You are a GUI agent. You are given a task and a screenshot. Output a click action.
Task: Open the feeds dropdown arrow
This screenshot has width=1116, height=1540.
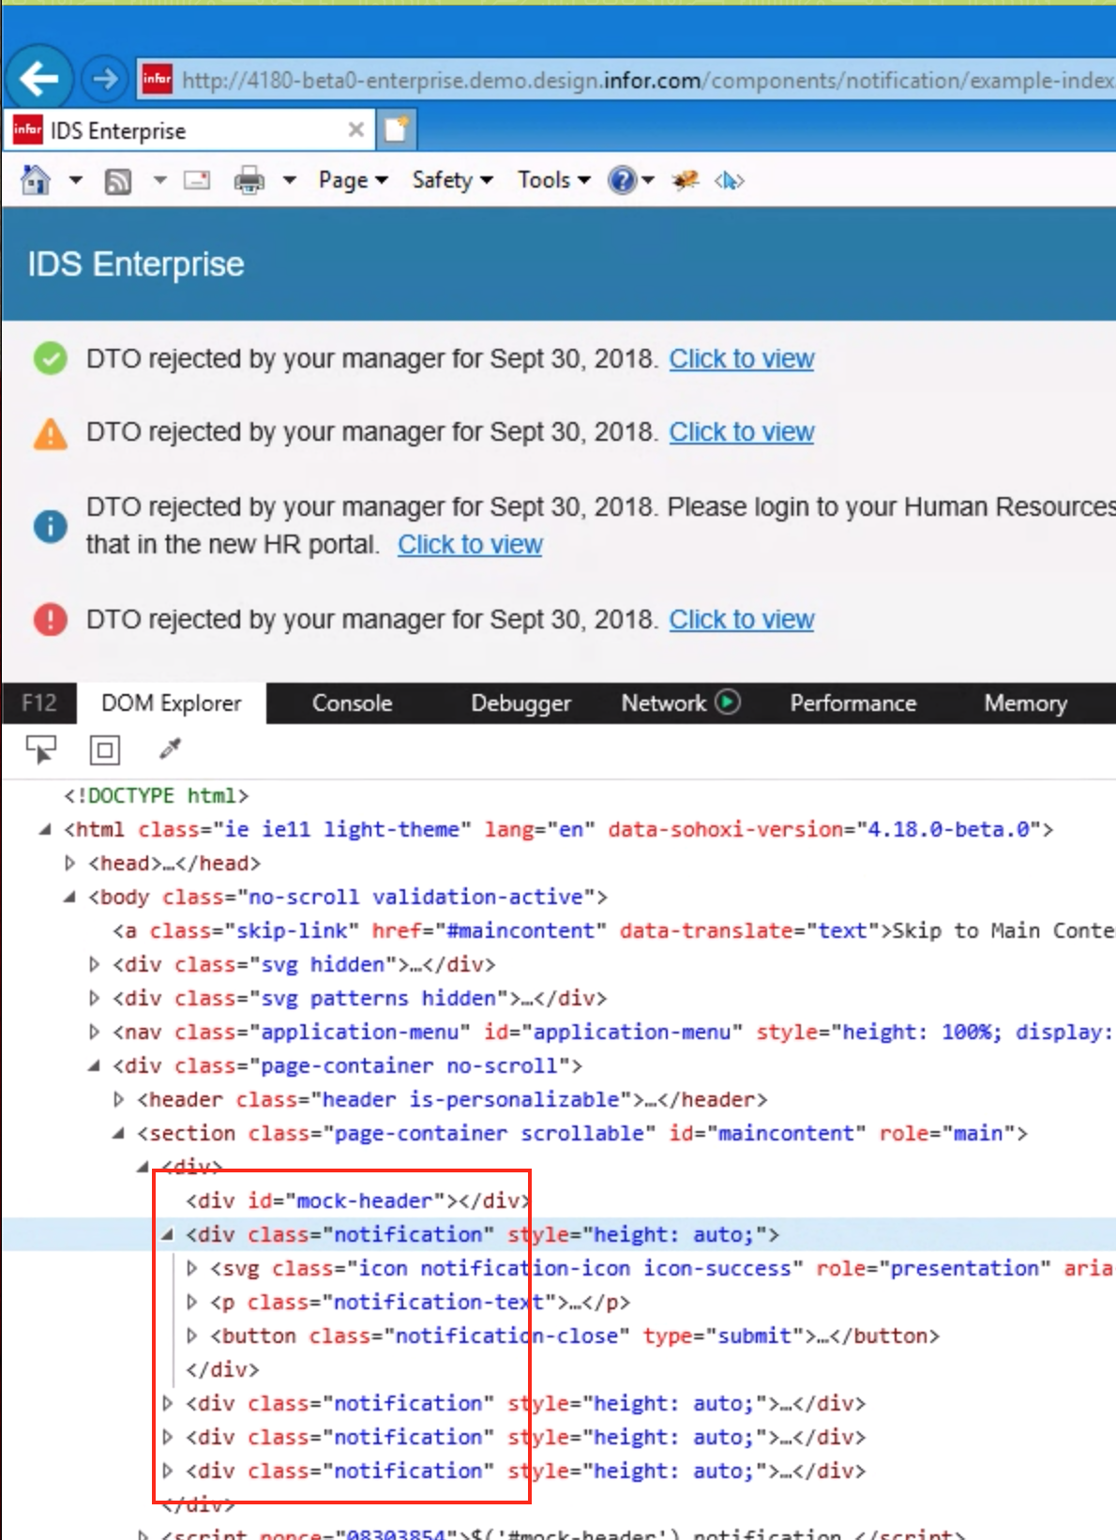tap(160, 179)
